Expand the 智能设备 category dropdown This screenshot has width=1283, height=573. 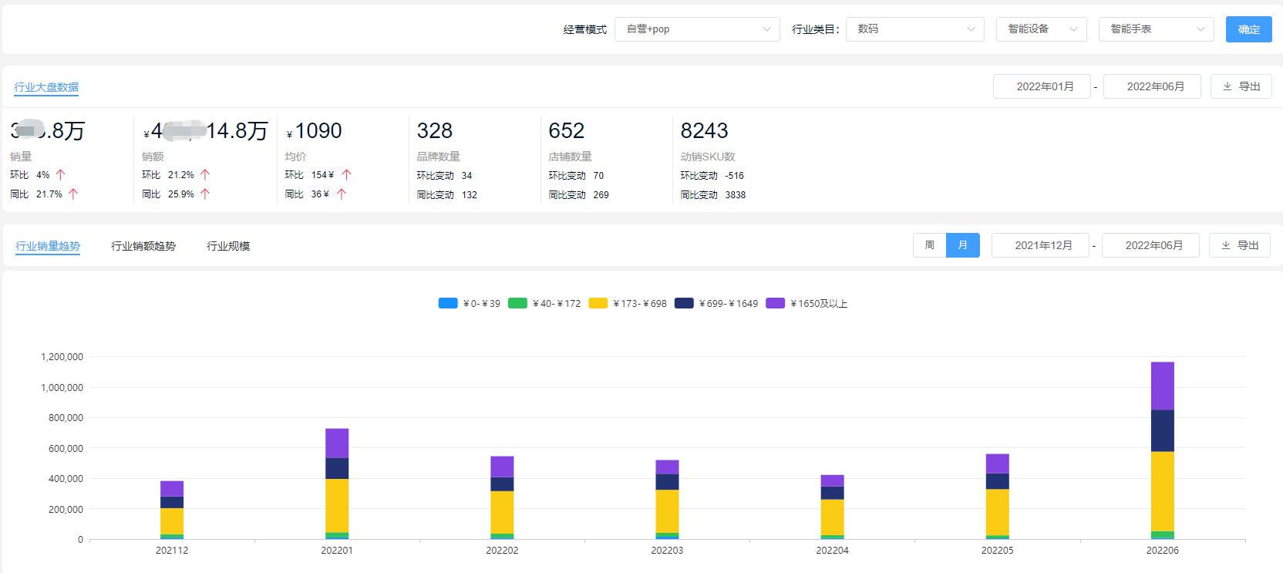(x=1042, y=29)
